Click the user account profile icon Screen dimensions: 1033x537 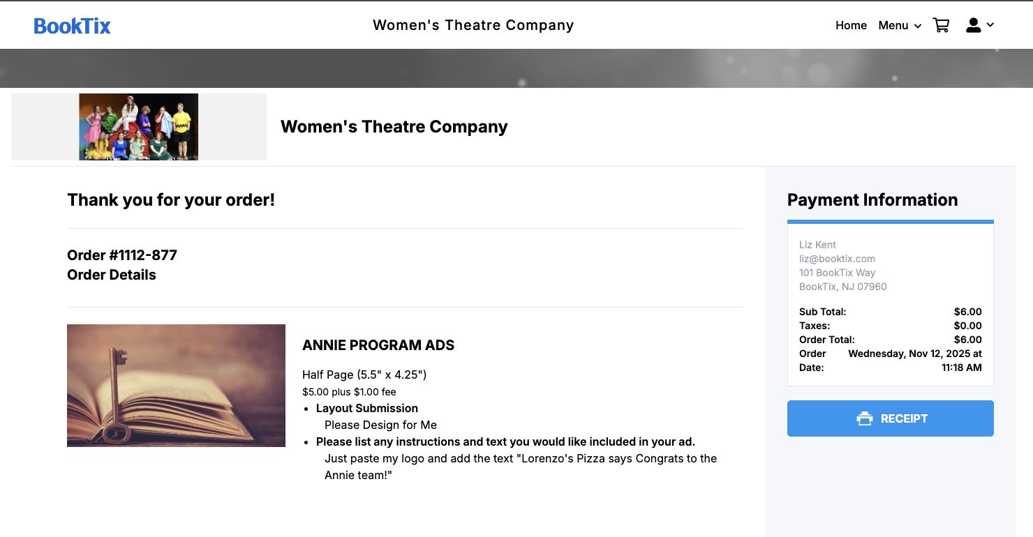(973, 26)
